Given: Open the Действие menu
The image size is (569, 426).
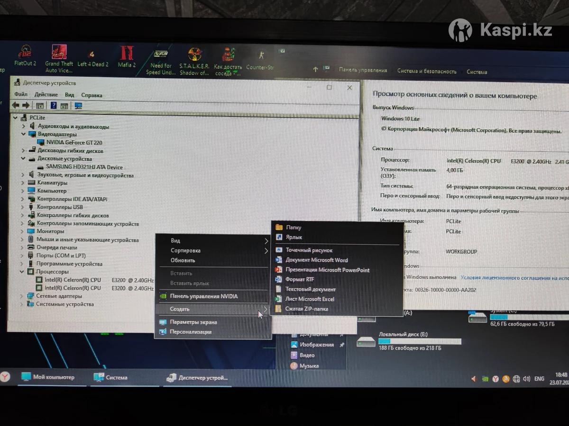Looking at the screenshot, I should pos(46,95).
